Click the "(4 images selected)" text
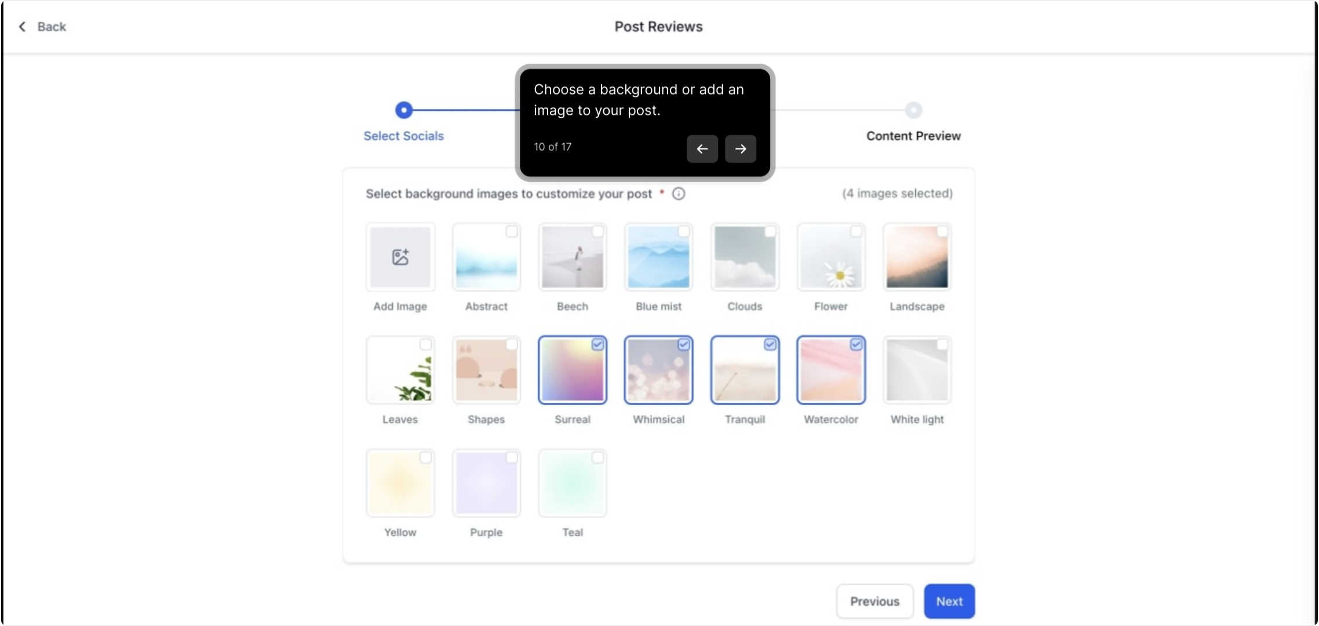 [897, 194]
